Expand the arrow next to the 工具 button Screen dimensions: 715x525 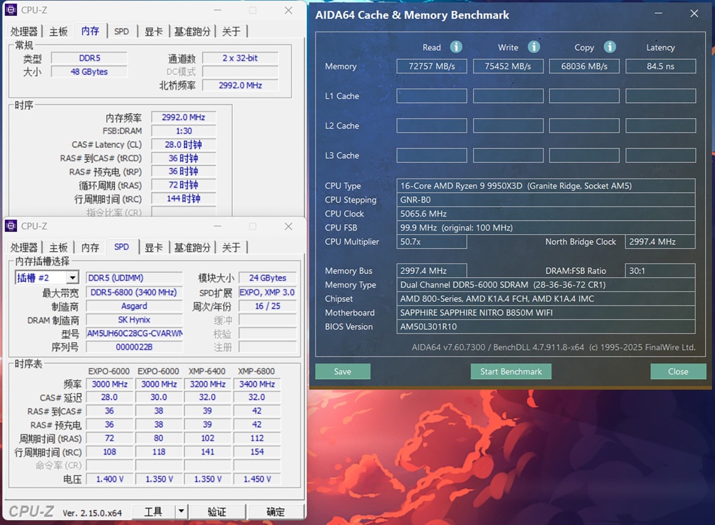(x=180, y=511)
